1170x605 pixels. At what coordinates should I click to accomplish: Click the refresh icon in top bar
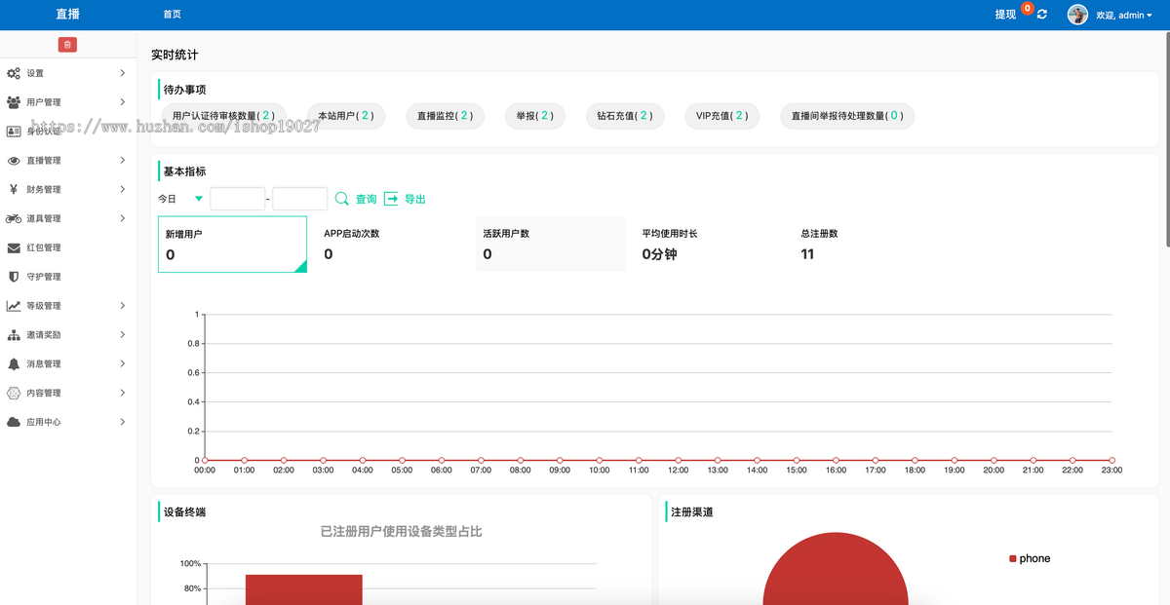point(1042,15)
